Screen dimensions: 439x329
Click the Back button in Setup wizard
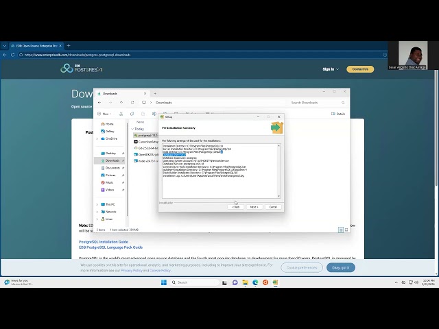(236, 207)
